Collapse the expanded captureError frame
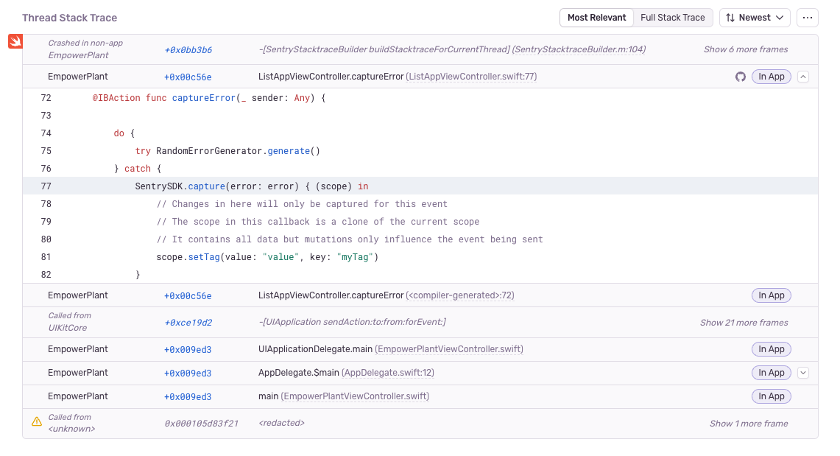The image size is (840, 456). (802, 76)
